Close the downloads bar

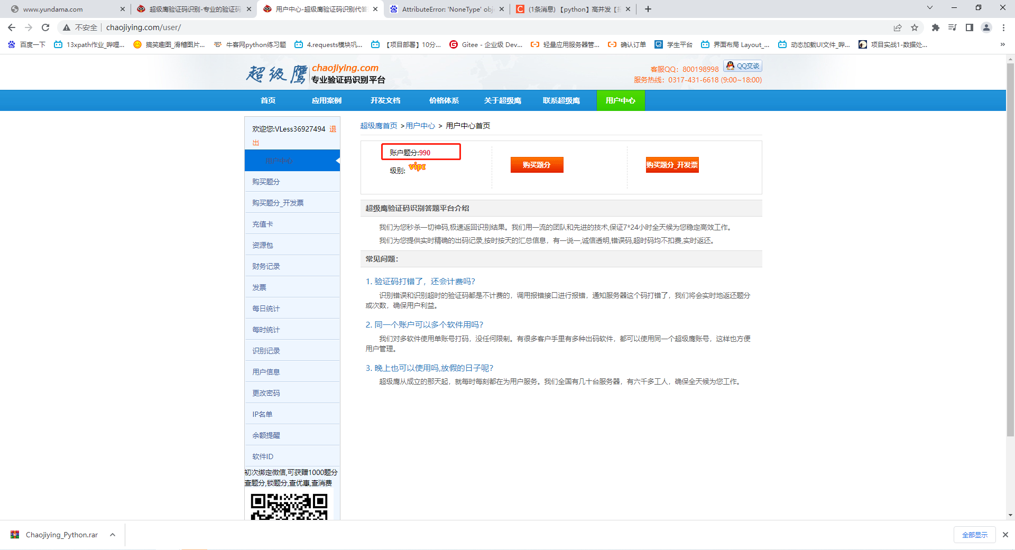1005,535
